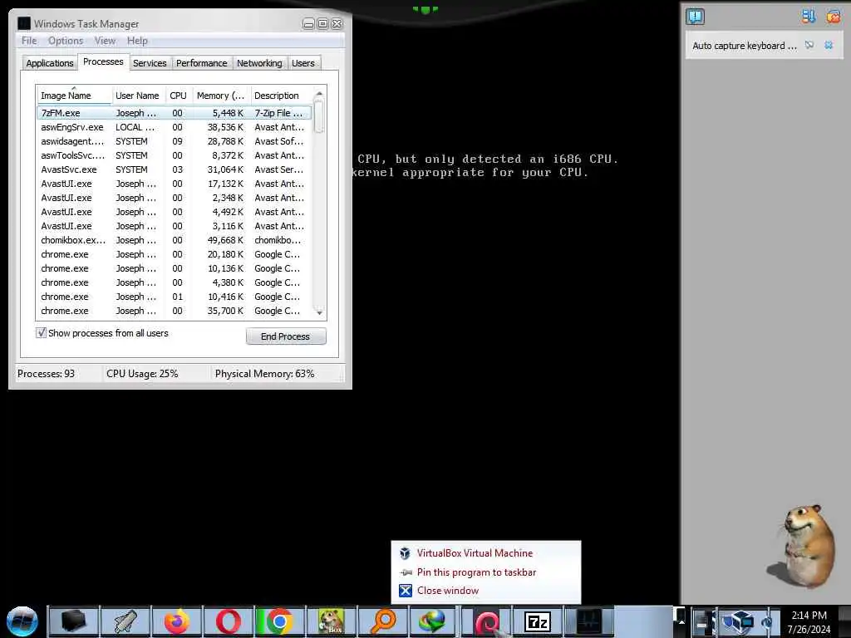Select the aswidsagent process row
The height and width of the screenshot is (638, 851).
click(x=175, y=141)
